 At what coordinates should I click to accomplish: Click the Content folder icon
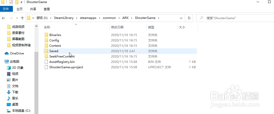(x=46, y=46)
